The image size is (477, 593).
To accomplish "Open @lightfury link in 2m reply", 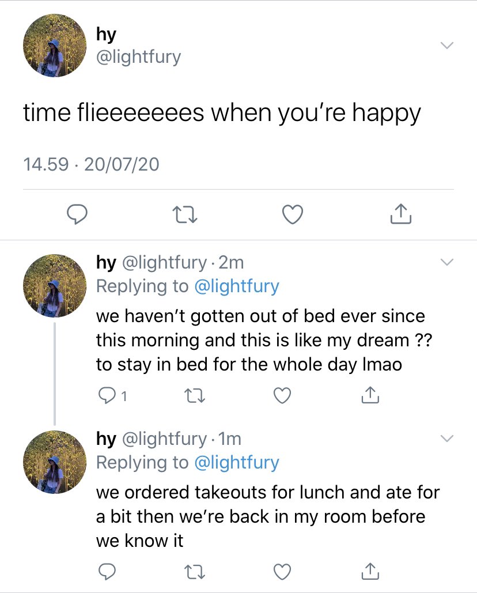I will tap(237, 286).
